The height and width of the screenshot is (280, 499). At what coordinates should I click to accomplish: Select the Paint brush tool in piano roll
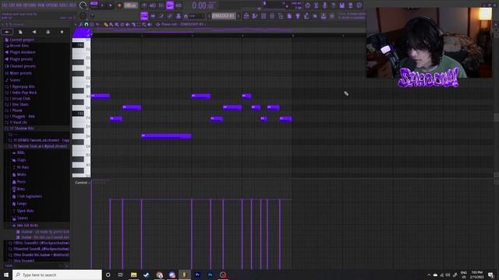pos(111,24)
